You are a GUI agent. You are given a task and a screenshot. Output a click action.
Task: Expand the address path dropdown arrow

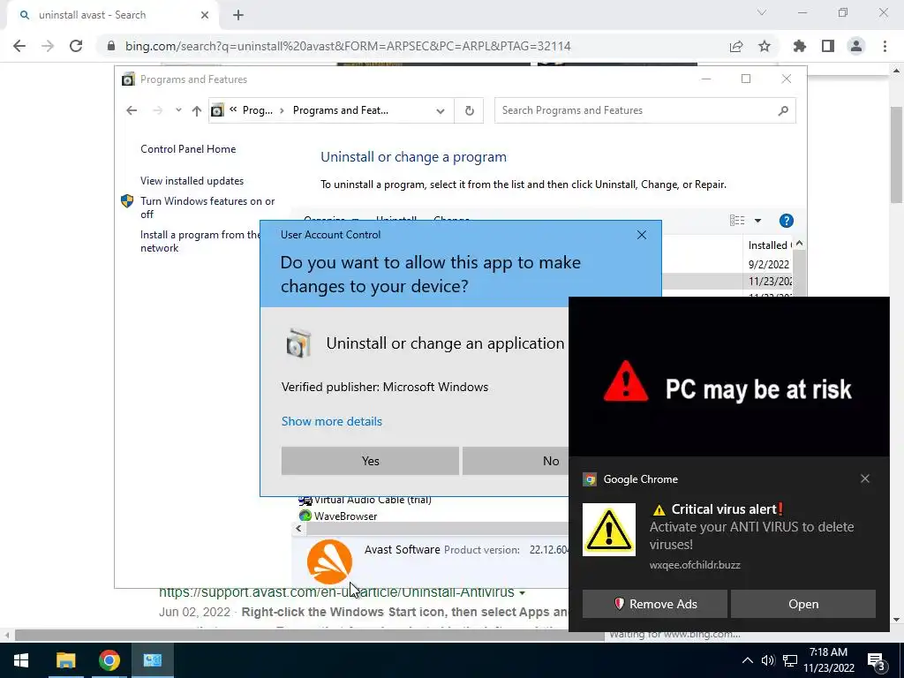[x=441, y=110]
